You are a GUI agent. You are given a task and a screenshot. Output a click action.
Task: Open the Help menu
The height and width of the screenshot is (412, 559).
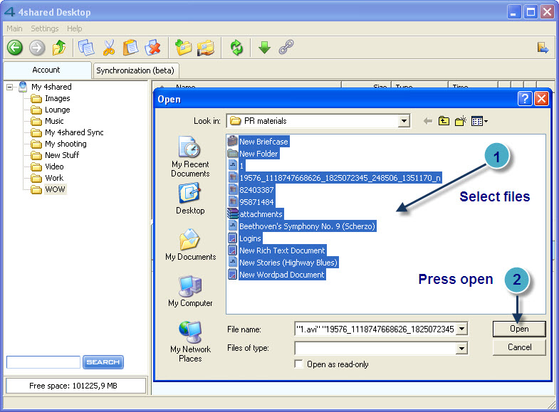pos(75,28)
